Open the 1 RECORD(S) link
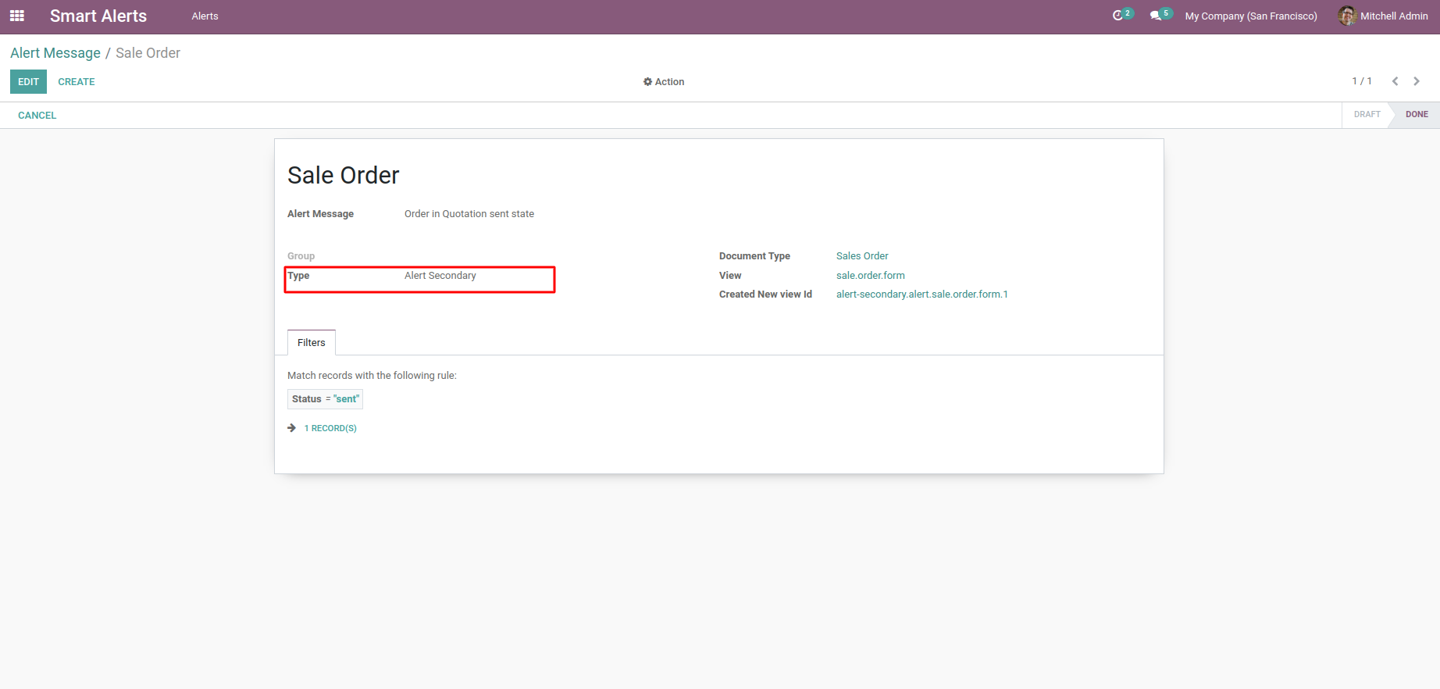This screenshot has width=1440, height=689. click(x=330, y=428)
